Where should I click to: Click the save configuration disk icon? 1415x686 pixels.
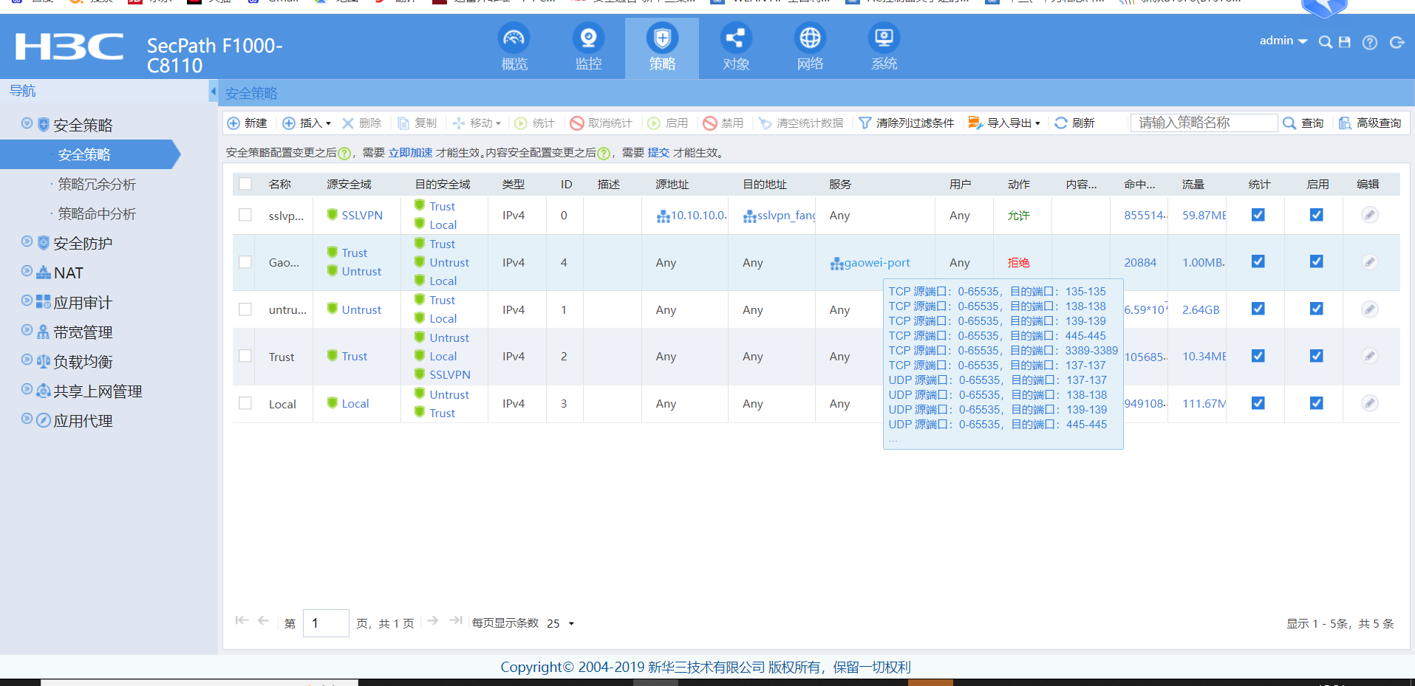click(x=1345, y=42)
